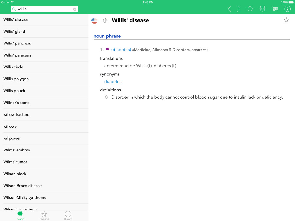Select 'Wilson-Brocq disease' entry

(x=44, y=185)
